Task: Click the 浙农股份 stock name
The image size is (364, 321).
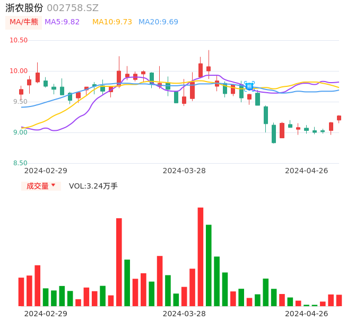Action: click(24, 8)
